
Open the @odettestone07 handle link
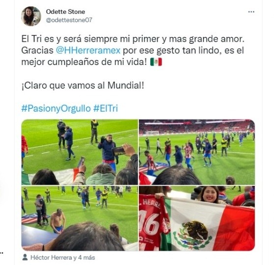[x=69, y=20]
